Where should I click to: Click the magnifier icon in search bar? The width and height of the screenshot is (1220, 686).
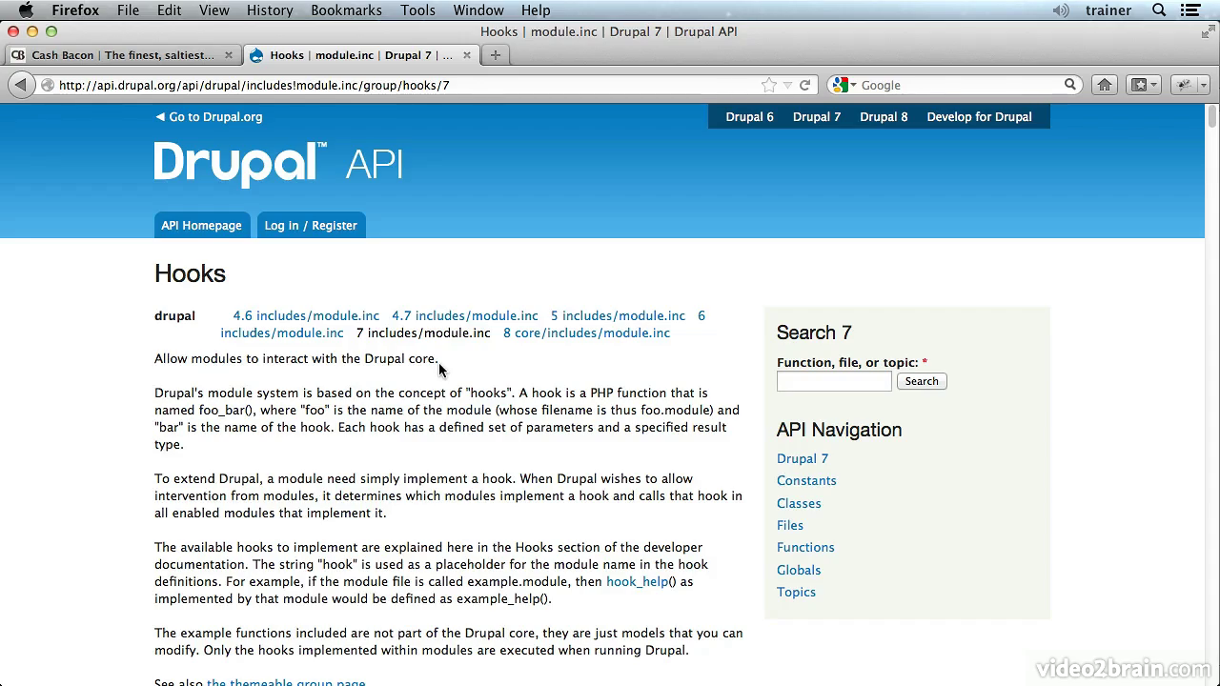1070,85
